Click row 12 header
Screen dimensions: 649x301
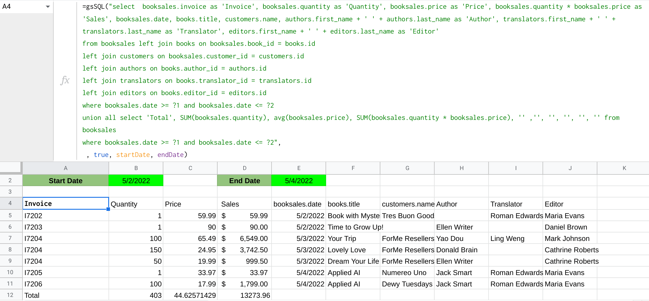[x=10, y=295]
